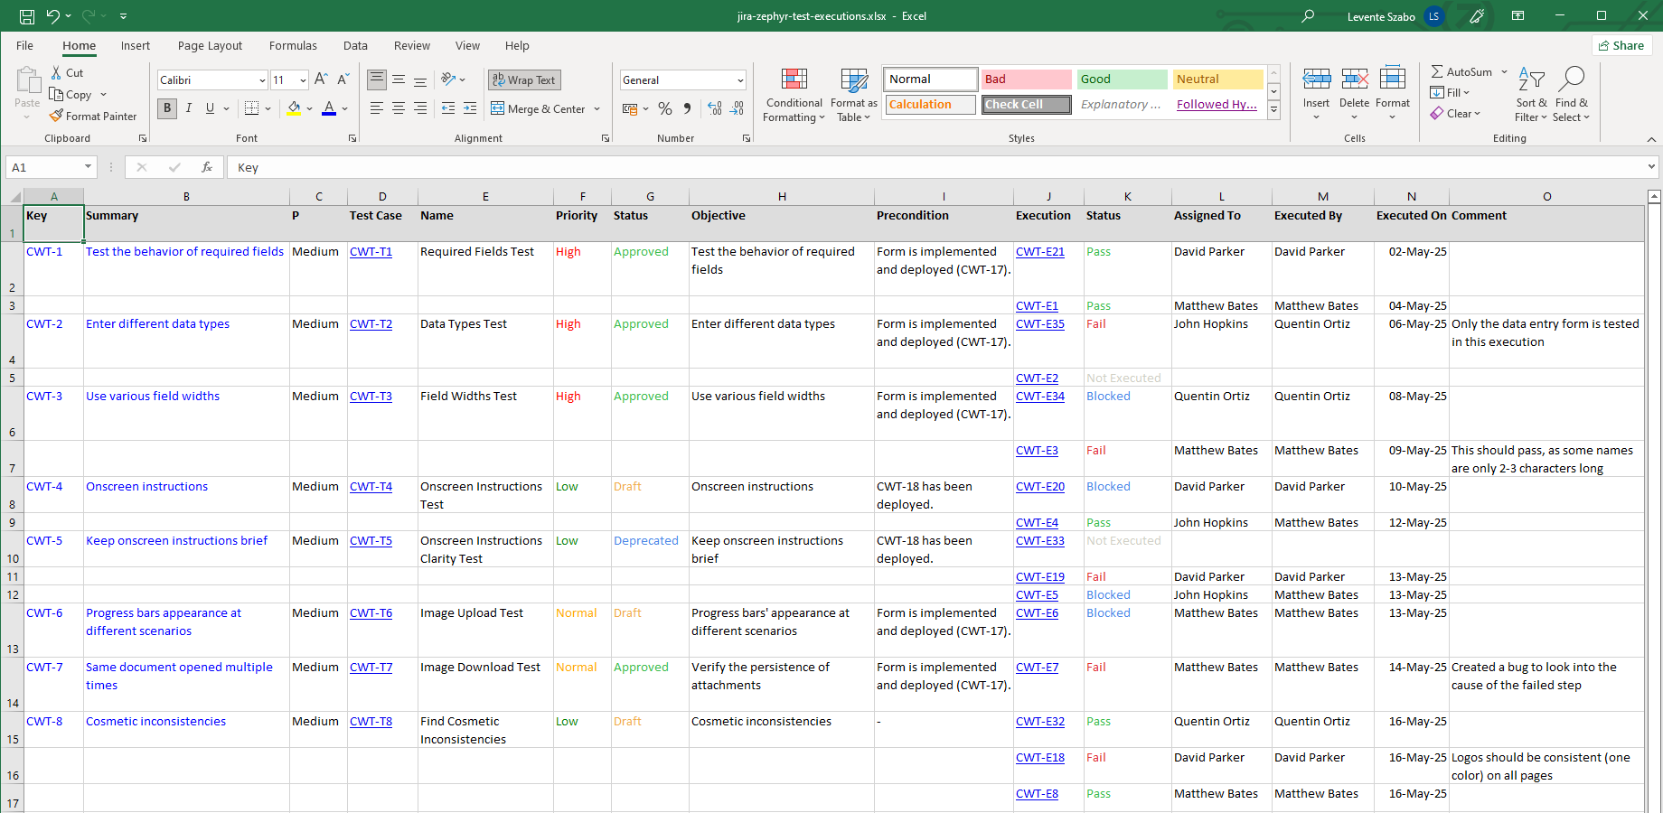
Task: Click Format Painter brush
Action: (x=56, y=116)
